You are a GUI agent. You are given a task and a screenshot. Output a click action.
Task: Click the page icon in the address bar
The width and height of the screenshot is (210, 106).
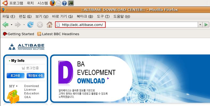coord(58,25)
